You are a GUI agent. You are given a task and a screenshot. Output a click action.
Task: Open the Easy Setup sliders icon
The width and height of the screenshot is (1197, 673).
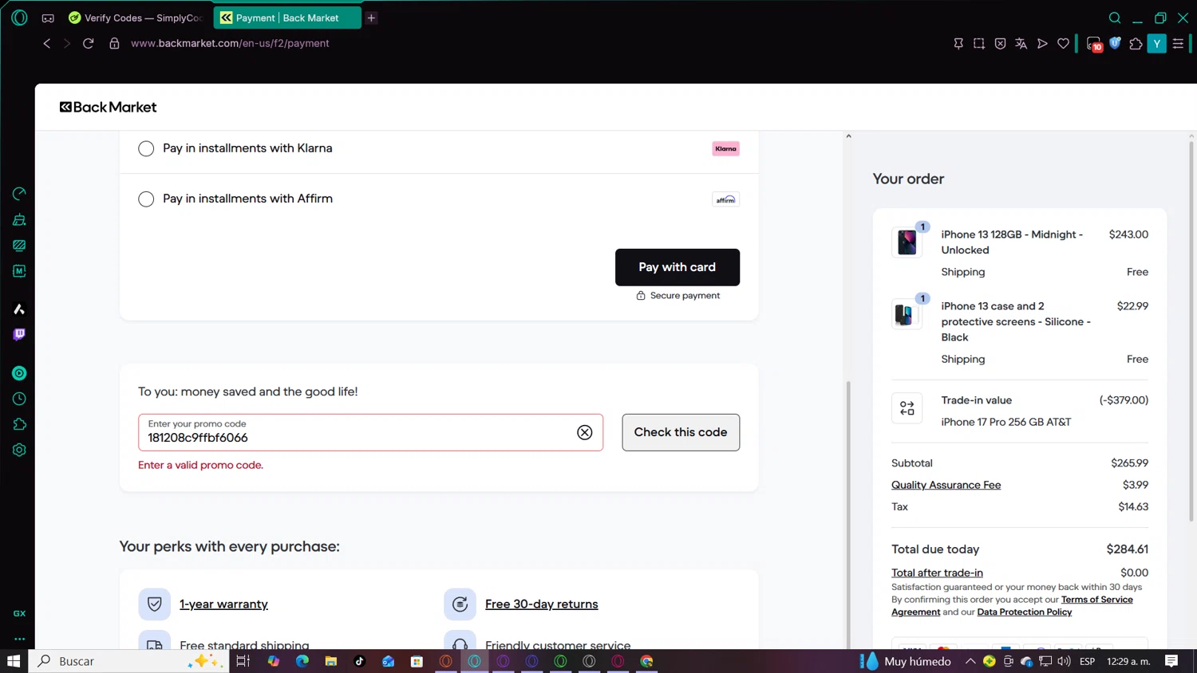click(x=1178, y=44)
